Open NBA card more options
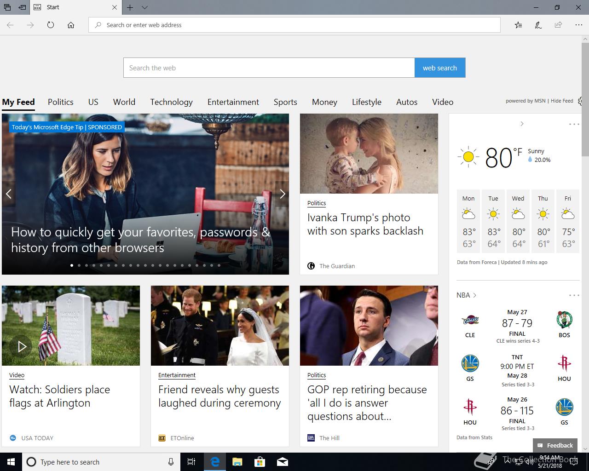This screenshot has height=471, width=589. click(x=574, y=295)
